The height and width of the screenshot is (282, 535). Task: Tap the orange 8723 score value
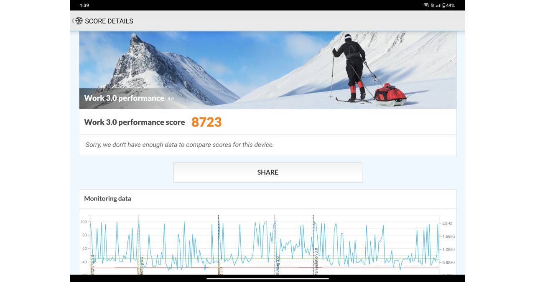point(206,122)
